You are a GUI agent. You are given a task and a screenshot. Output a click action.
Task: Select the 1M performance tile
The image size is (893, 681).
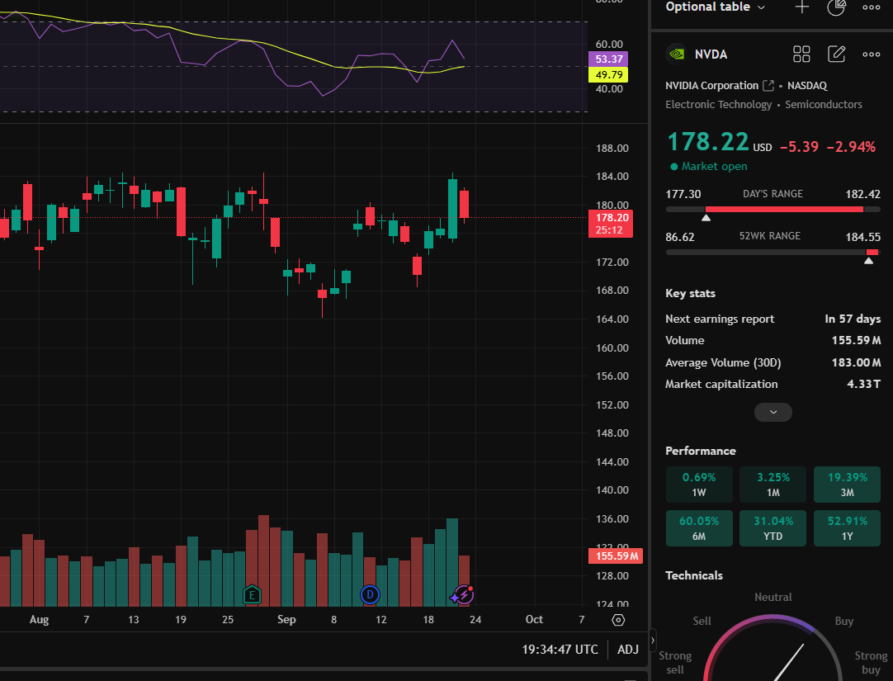(773, 485)
